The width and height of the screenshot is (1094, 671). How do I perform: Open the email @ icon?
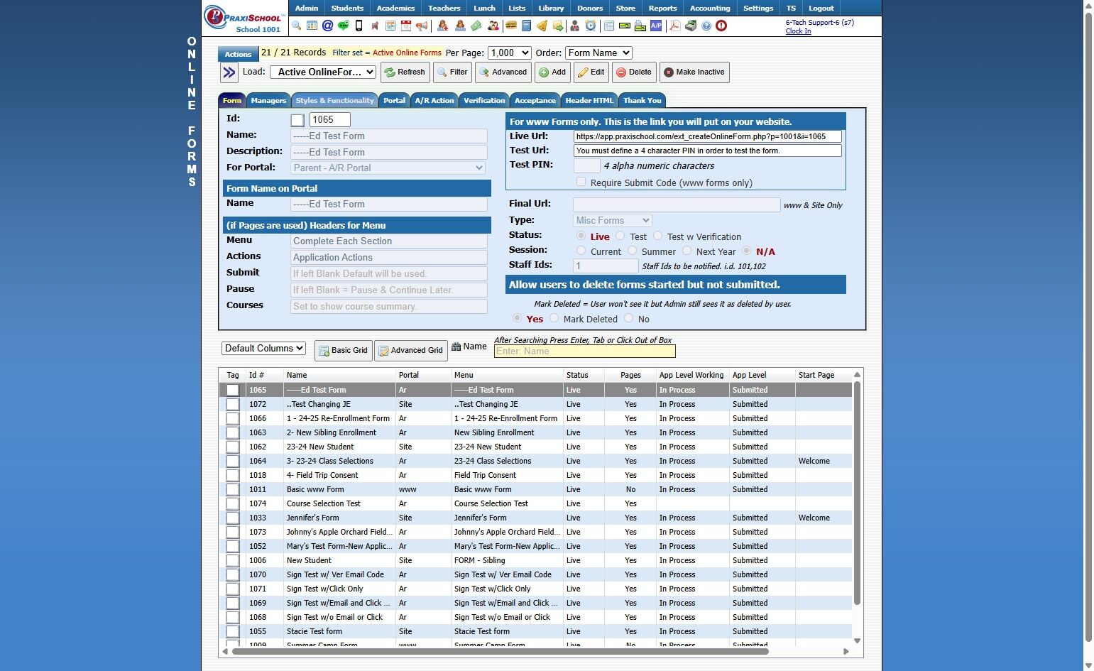pos(327,26)
